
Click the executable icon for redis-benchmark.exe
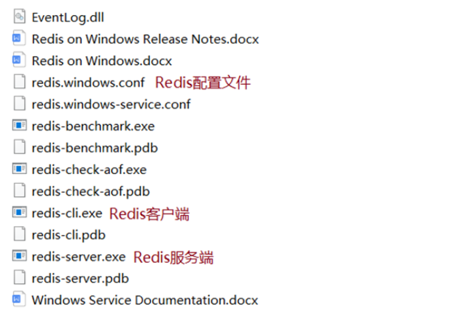tap(19, 125)
